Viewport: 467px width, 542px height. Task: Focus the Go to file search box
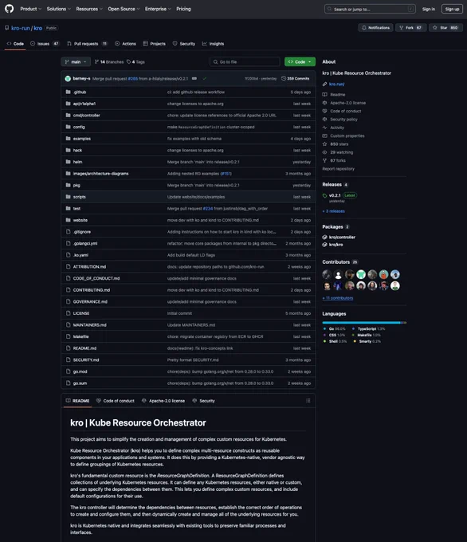[245, 62]
